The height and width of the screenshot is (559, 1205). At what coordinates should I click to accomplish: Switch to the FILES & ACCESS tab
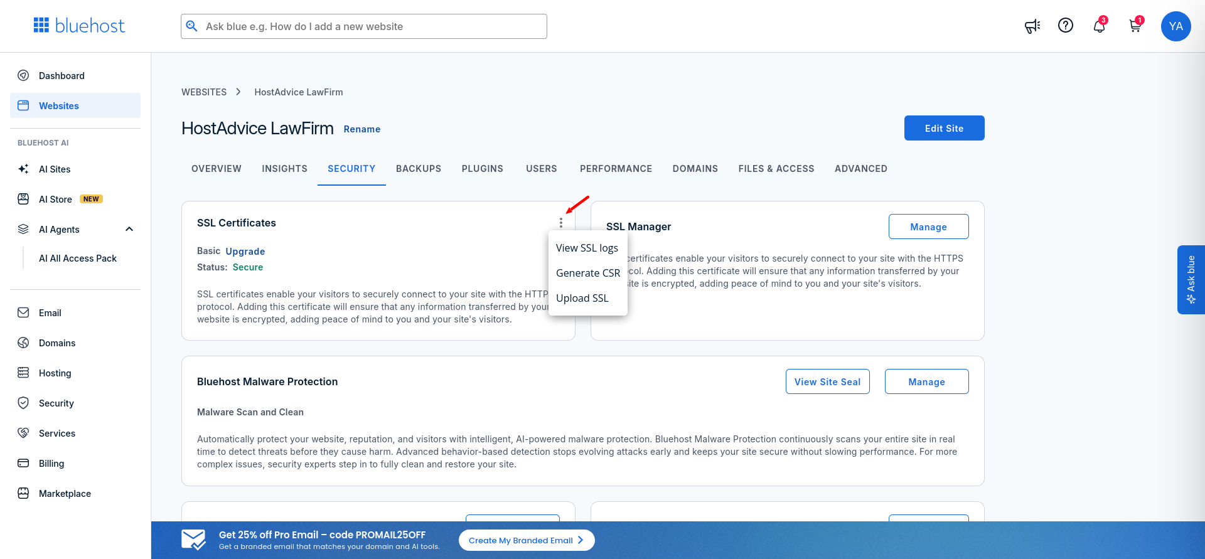[x=776, y=169]
